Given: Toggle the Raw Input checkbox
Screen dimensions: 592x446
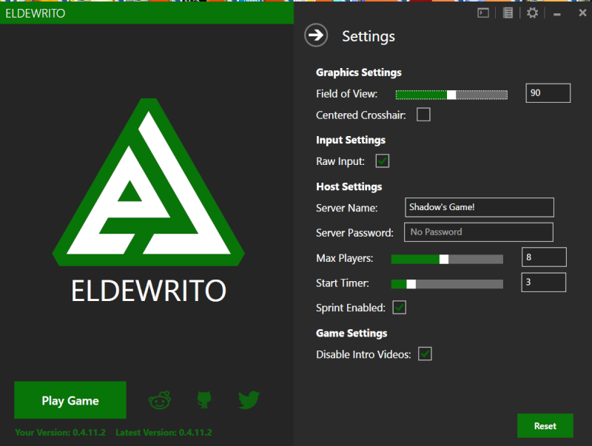Looking at the screenshot, I should click(383, 161).
